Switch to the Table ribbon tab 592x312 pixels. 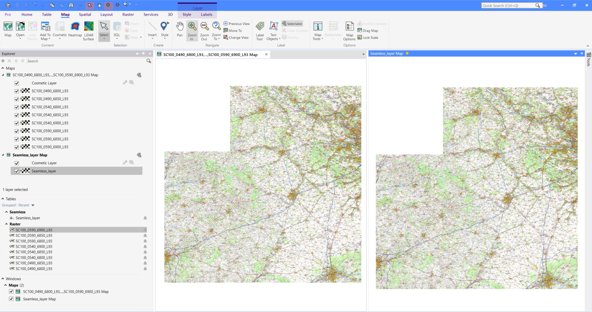coord(47,14)
